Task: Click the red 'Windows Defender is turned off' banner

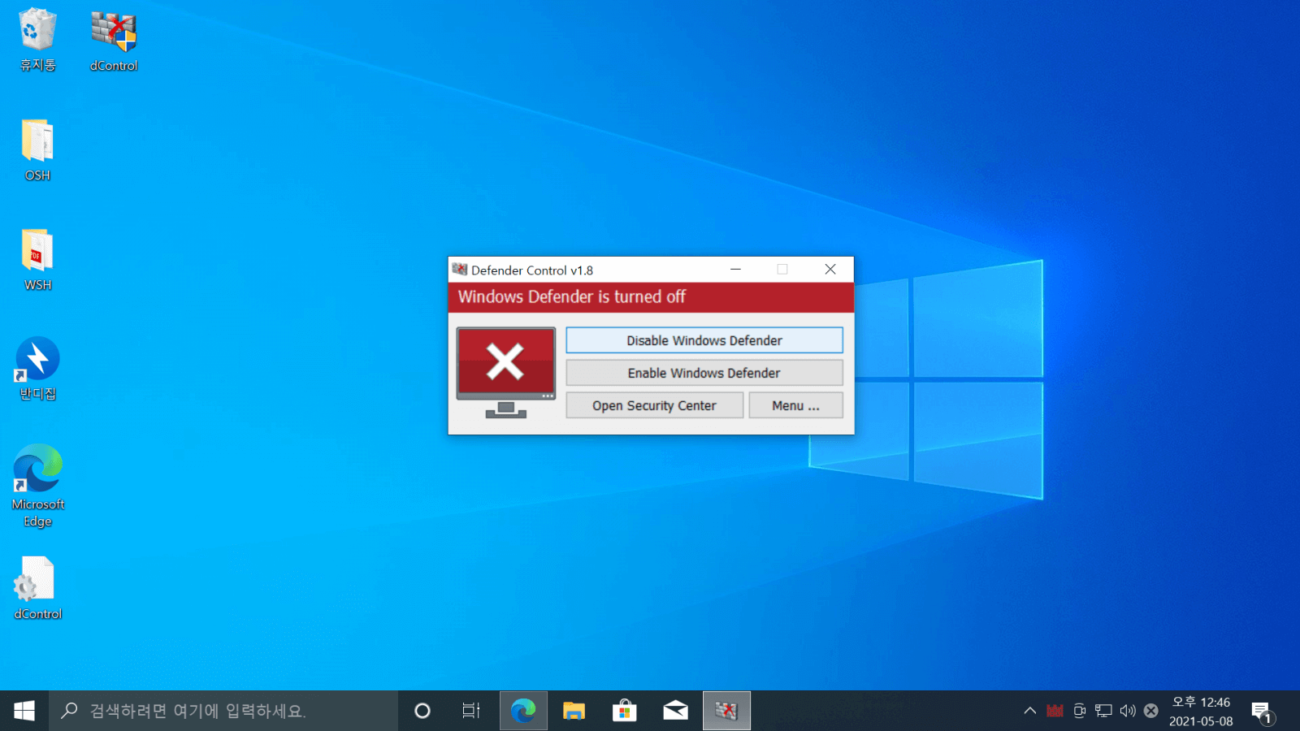Action: tap(651, 297)
